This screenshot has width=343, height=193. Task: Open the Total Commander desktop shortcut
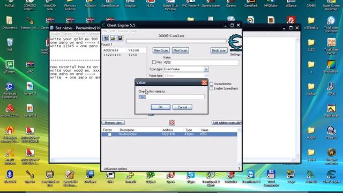click(271, 179)
